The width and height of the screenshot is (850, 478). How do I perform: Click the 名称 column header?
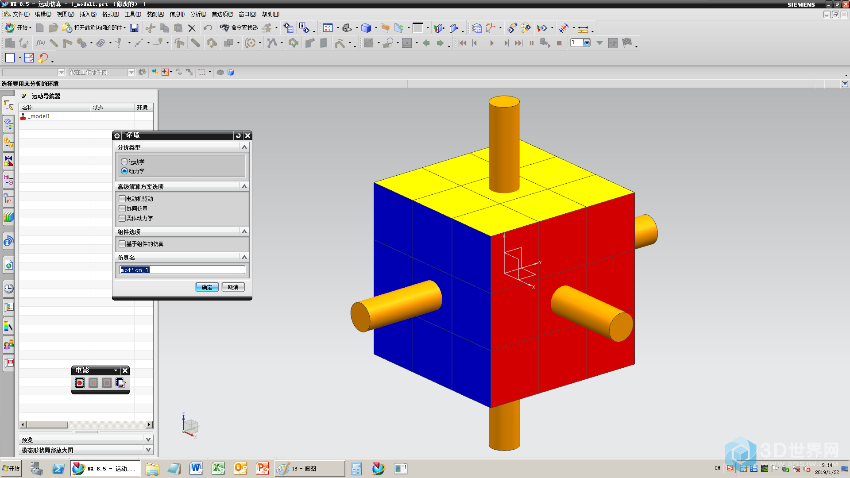55,108
